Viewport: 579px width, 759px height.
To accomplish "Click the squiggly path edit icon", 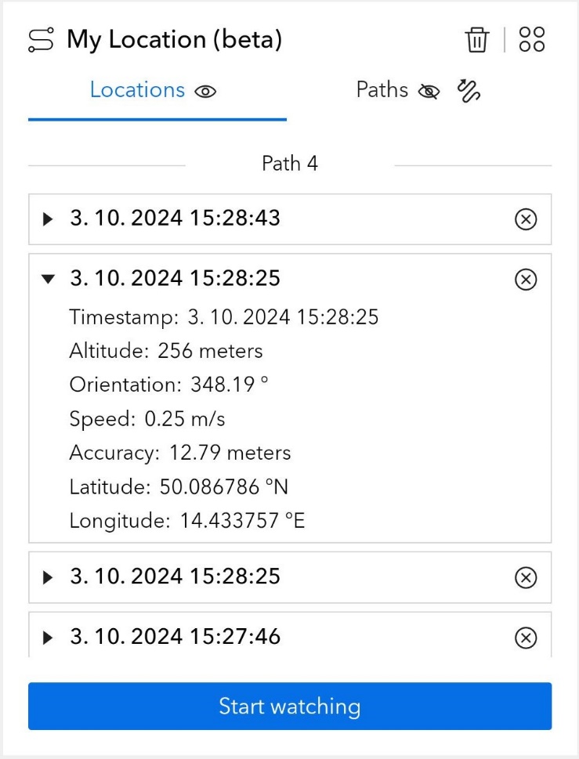I will 469,91.
